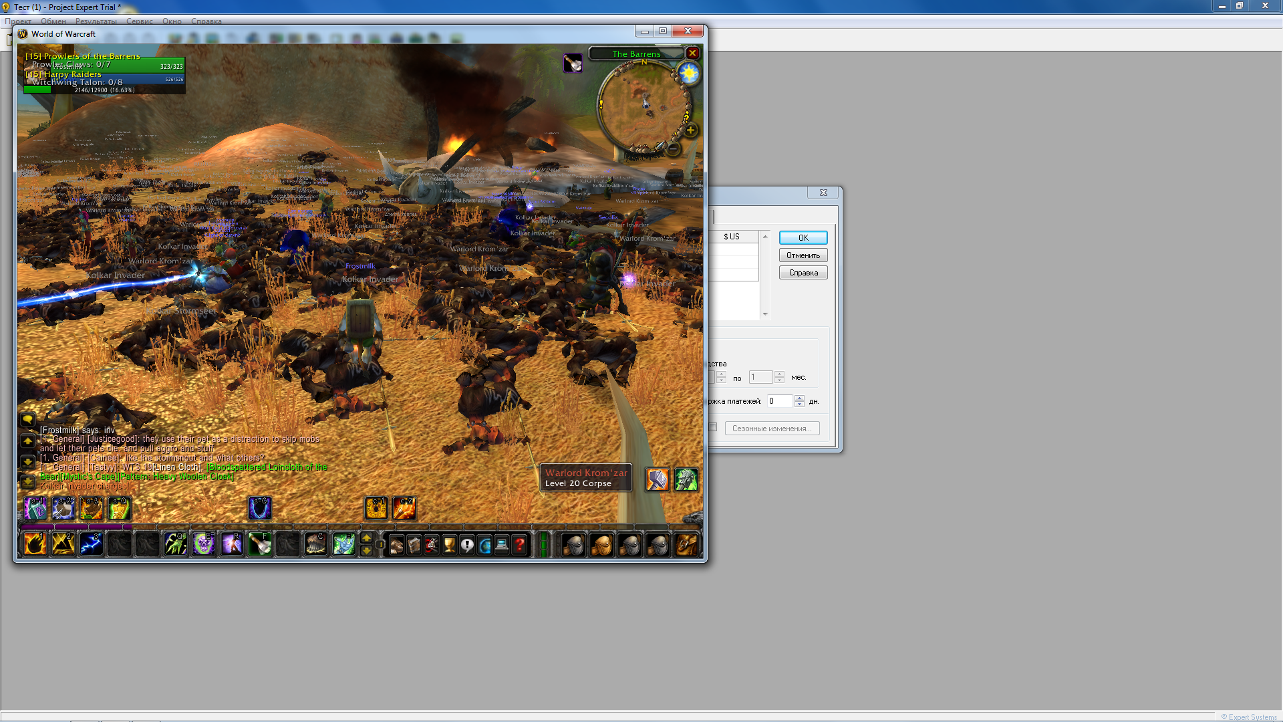Viewport: 1283px width, 722px height.
Task: Click the Отменить button
Action: pyautogui.click(x=803, y=255)
